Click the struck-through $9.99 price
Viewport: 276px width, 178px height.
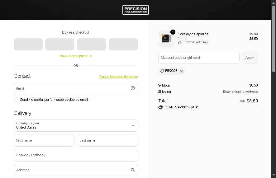254,34
